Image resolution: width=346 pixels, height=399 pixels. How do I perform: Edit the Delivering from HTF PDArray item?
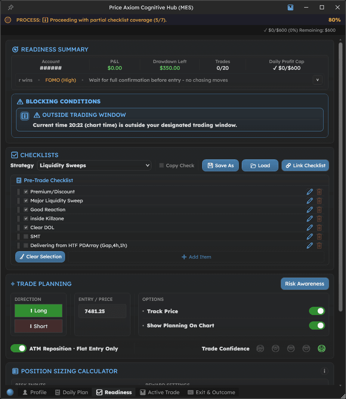coord(309,246)
